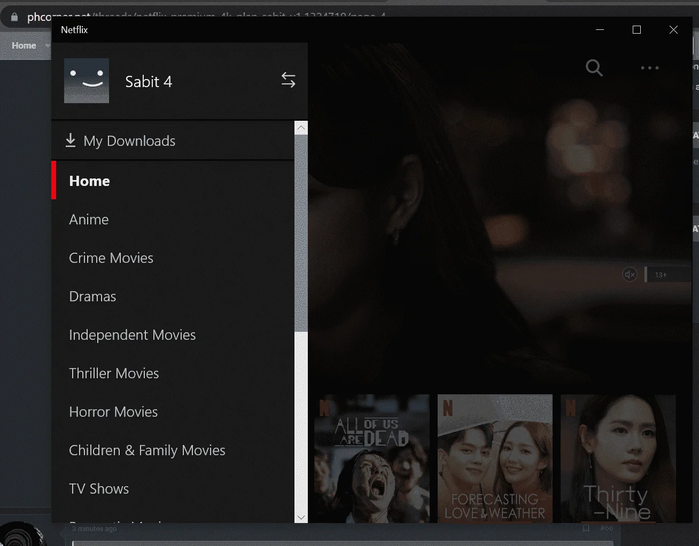Click the Sabit 4 profile name
Screen dimensions: 699x546
click(149, 82)
